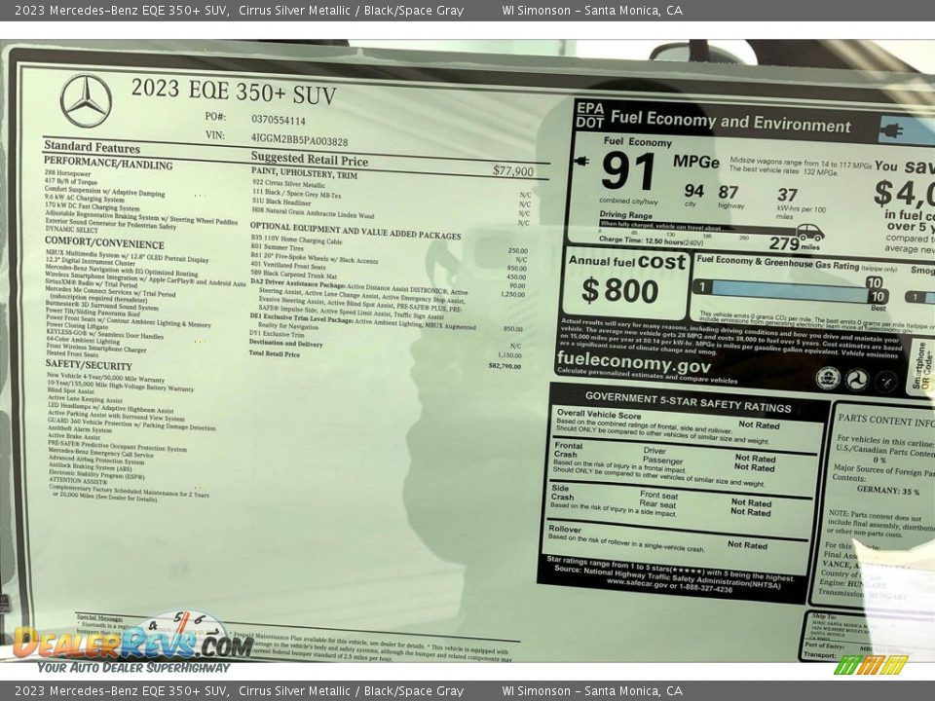Viewport: 935px width, 701px height.
Task: Click the blue Greenhouse Gas Rating bar
Action: point(790,291)
